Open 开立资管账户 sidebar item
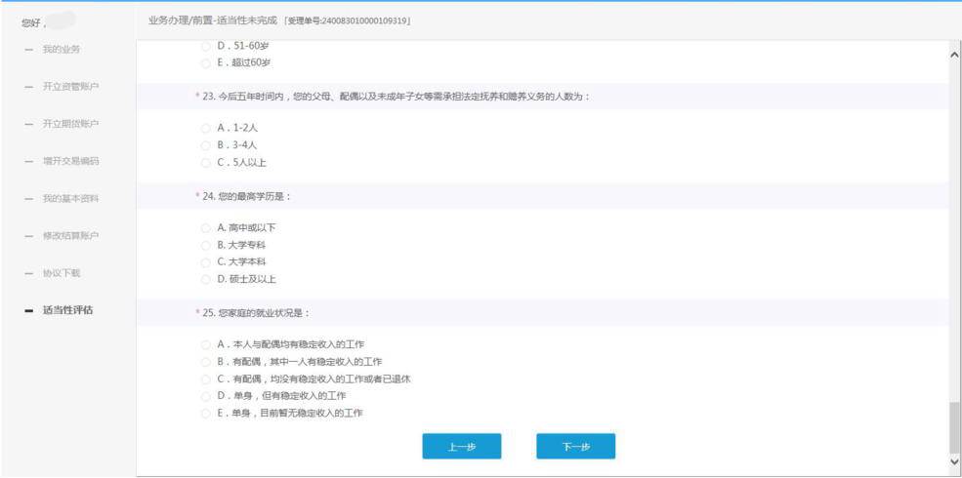 pos(69,87)
